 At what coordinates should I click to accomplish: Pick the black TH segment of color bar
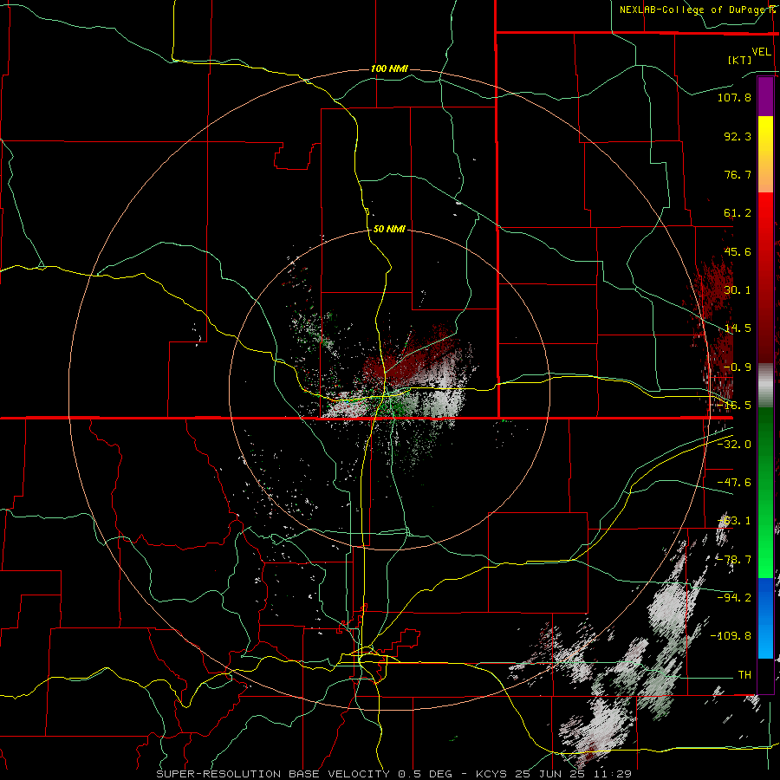(765, 675)
